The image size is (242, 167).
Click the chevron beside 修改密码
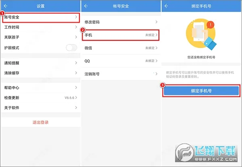coord(156,22)
